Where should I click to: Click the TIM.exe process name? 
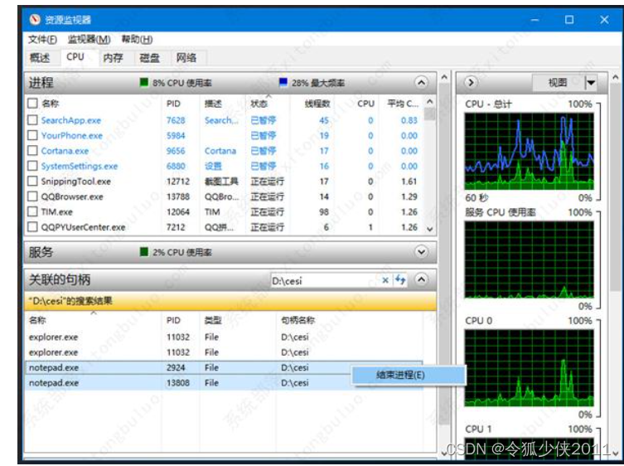pos(56,212)
